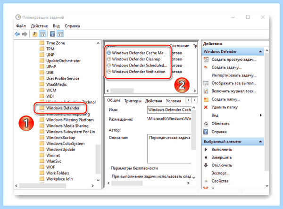283x209 pixels.
Task: Click the tree pane vertical scrollbar thumb
Action: click(98, 159)
